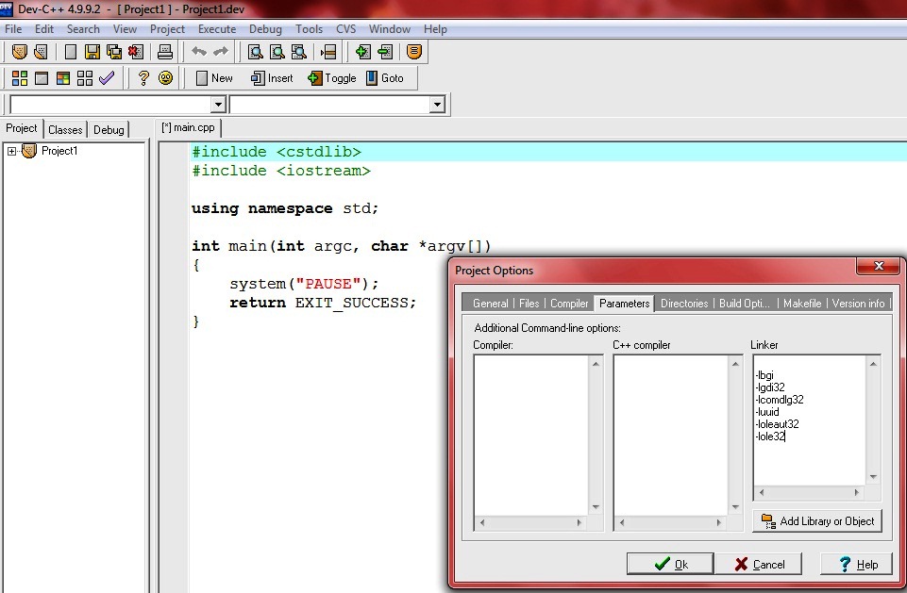907x593 pixels.
Task: Click the Goto Line icon
Action: 328,52
